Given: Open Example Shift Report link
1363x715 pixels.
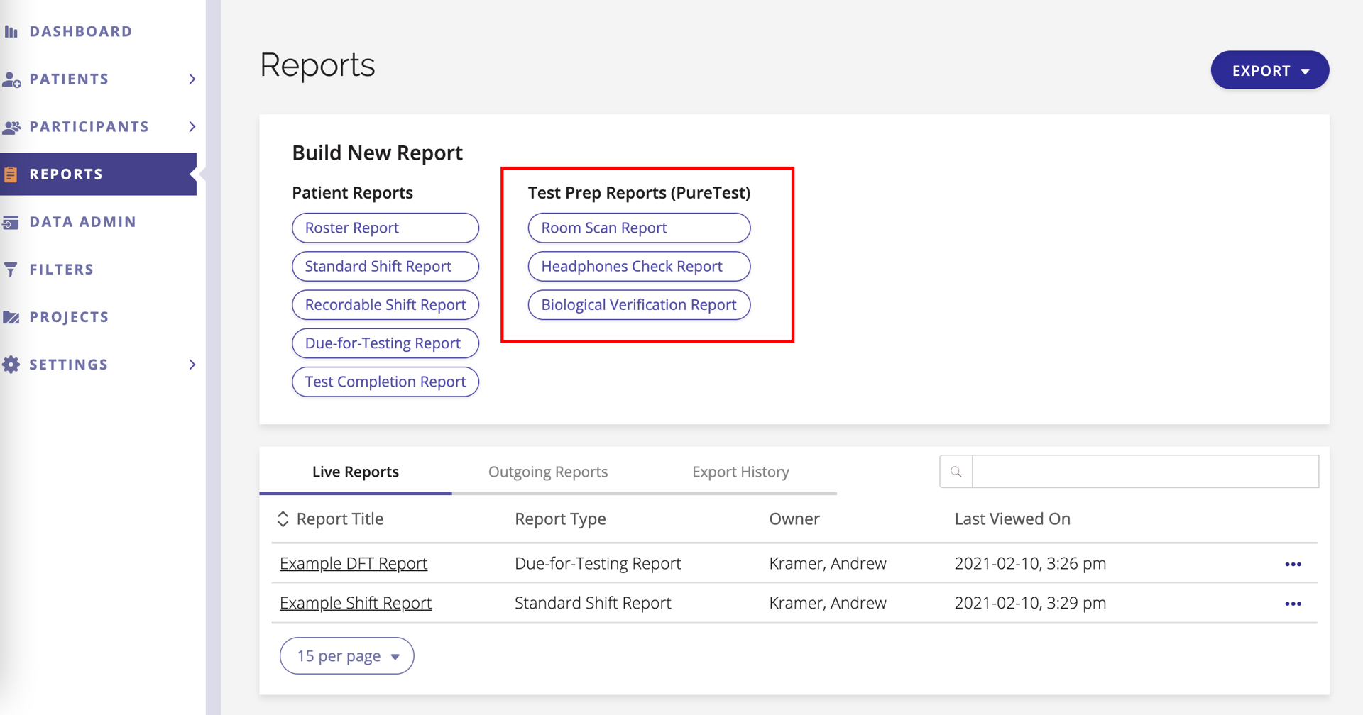Looking at the screenshot, I should pyautogui.click(x=356, y=603).
